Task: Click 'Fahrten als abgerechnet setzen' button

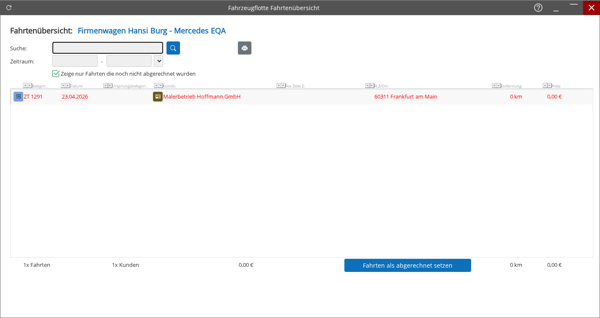Action: click(x=408, y=266)
